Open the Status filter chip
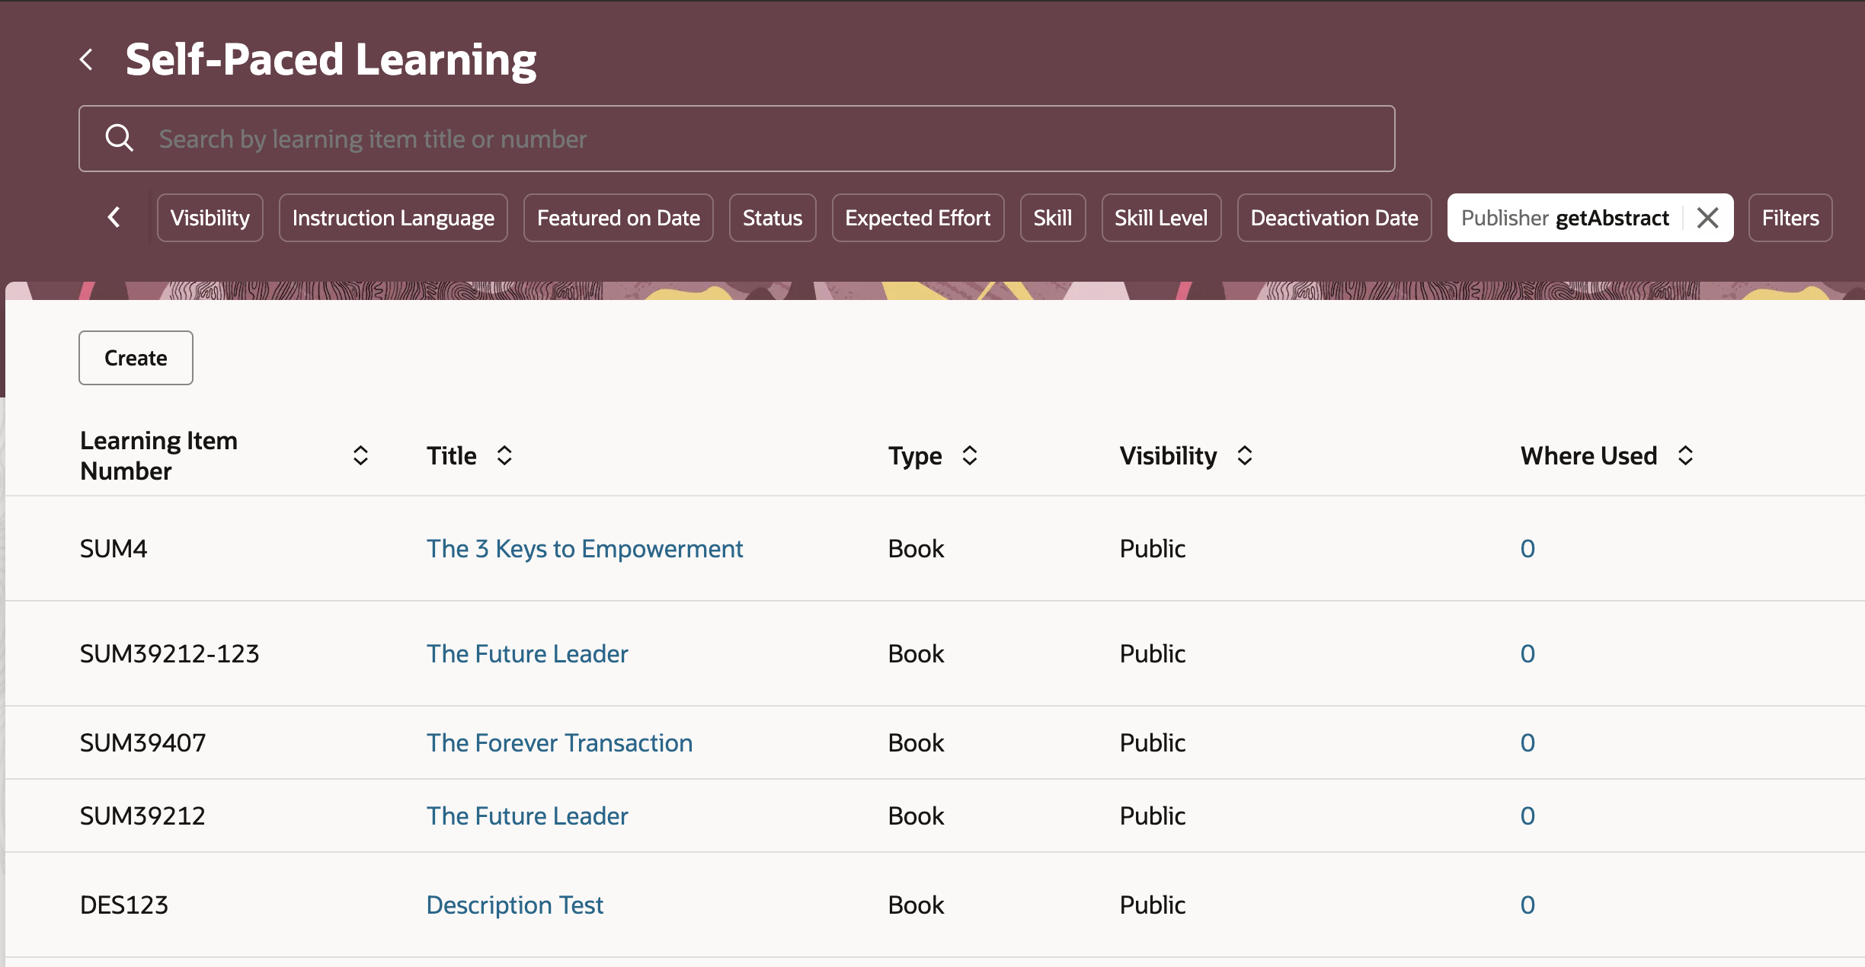The width and height of the screenshot is (1865, 967). pos(772,218)
